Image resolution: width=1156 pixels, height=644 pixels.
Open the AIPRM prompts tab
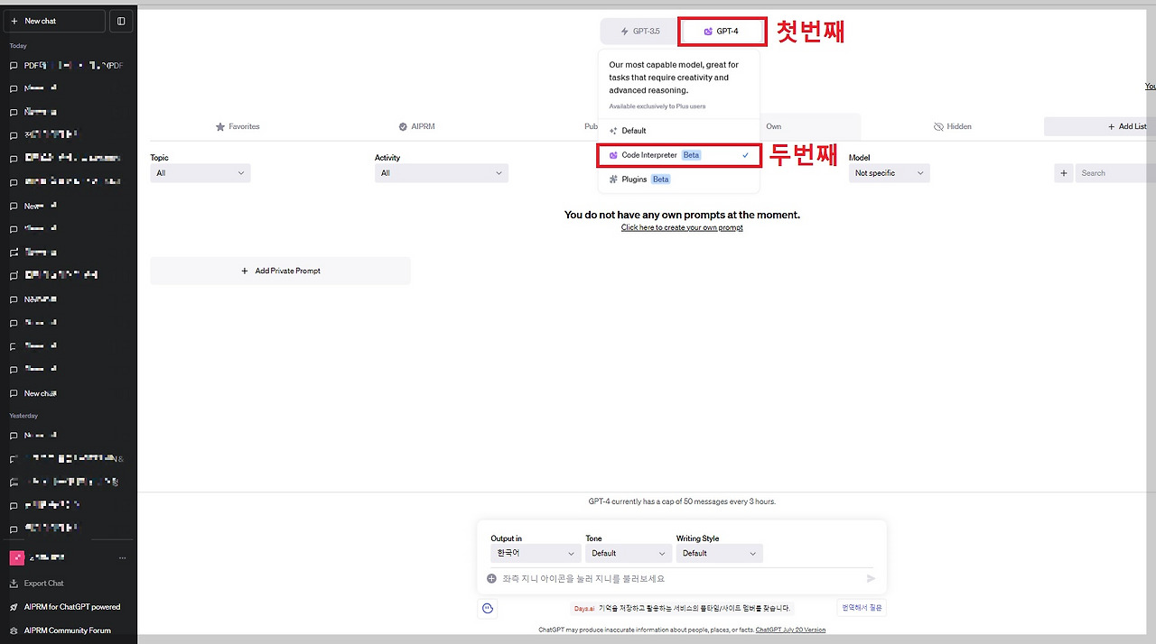click(416, 127)
